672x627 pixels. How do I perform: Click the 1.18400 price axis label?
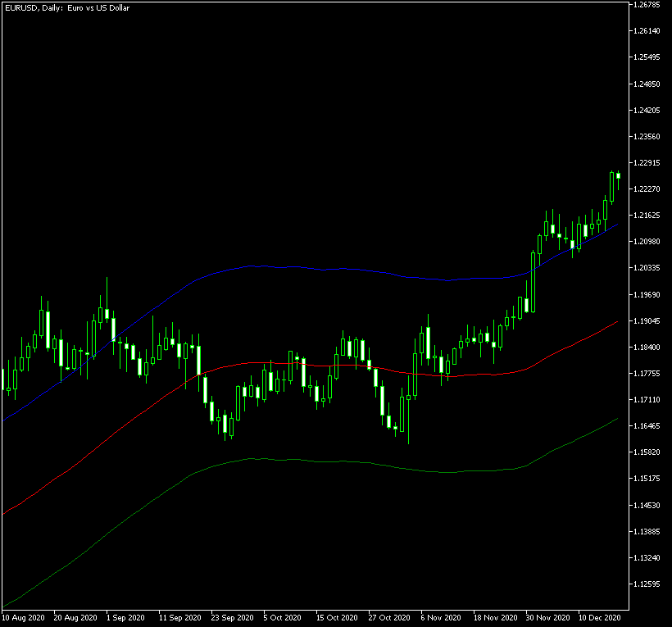(x=647, y=348)
